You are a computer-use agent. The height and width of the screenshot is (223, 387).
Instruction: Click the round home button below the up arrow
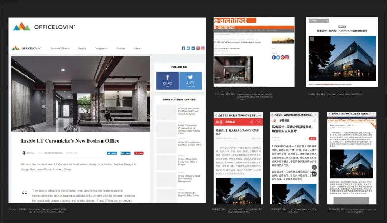point(314,174)
